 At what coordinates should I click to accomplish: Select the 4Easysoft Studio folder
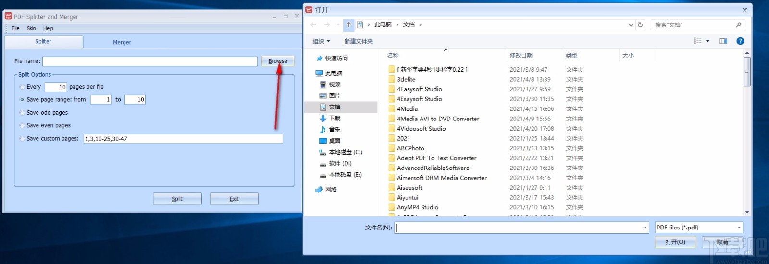pos(420,89)
